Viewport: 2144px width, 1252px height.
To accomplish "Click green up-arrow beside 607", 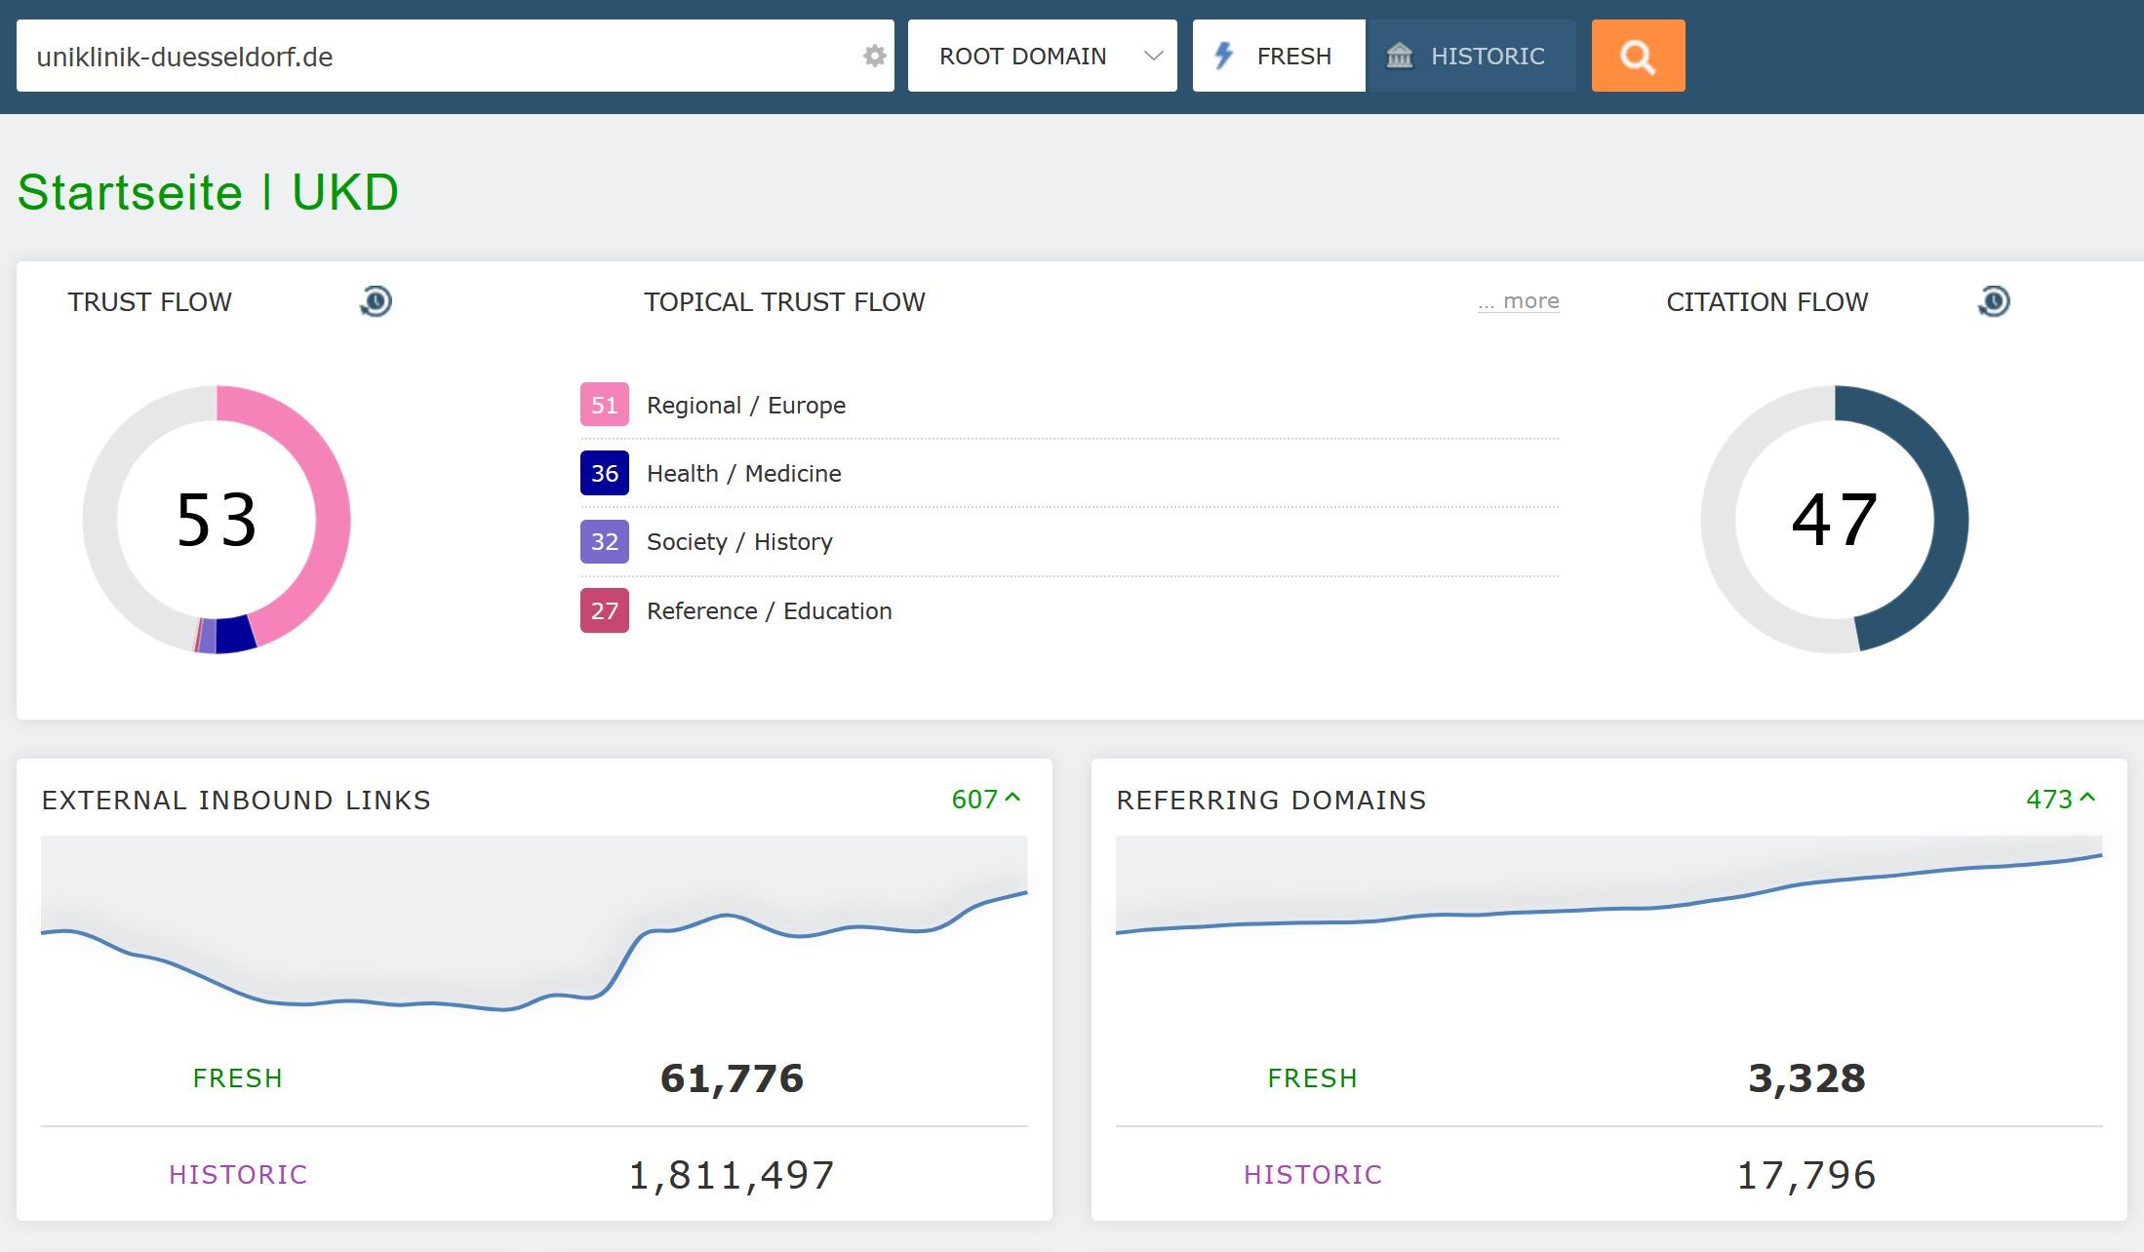I will click(1013, 798).
